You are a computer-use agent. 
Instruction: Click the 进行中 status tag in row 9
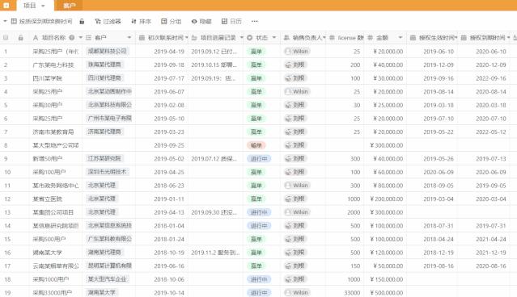259,159
